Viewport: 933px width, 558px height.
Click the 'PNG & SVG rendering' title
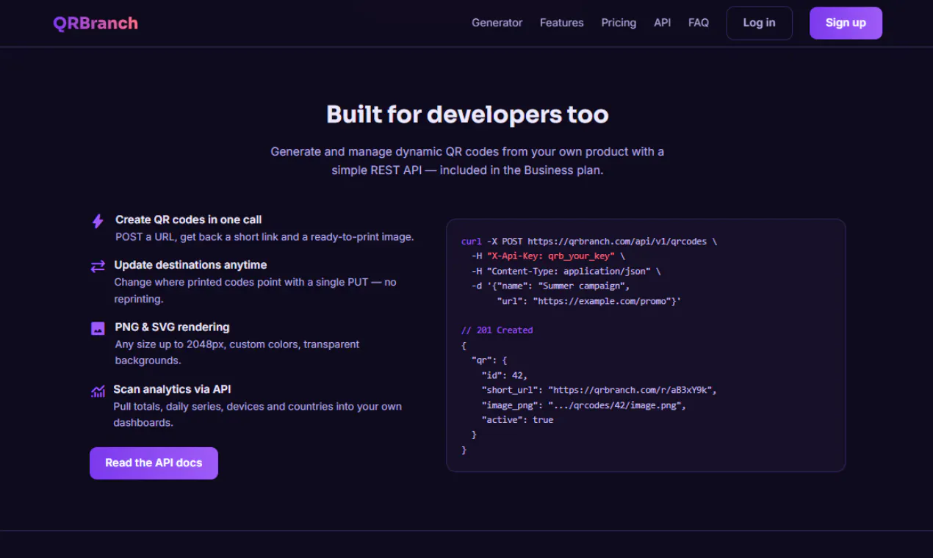(173, 327)
